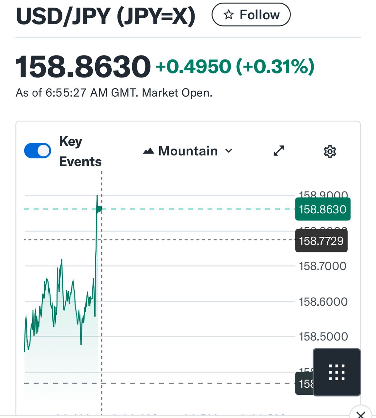Image resolution: width=376 pixels, height=418 pixels.
Task: Click the large 158.8630 quote price
Action: [83, 67]
